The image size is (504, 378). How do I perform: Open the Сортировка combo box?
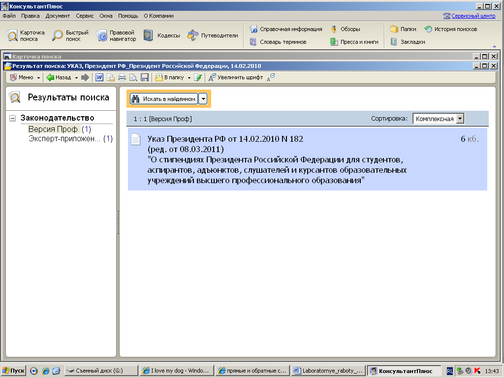tap(439, 119)
